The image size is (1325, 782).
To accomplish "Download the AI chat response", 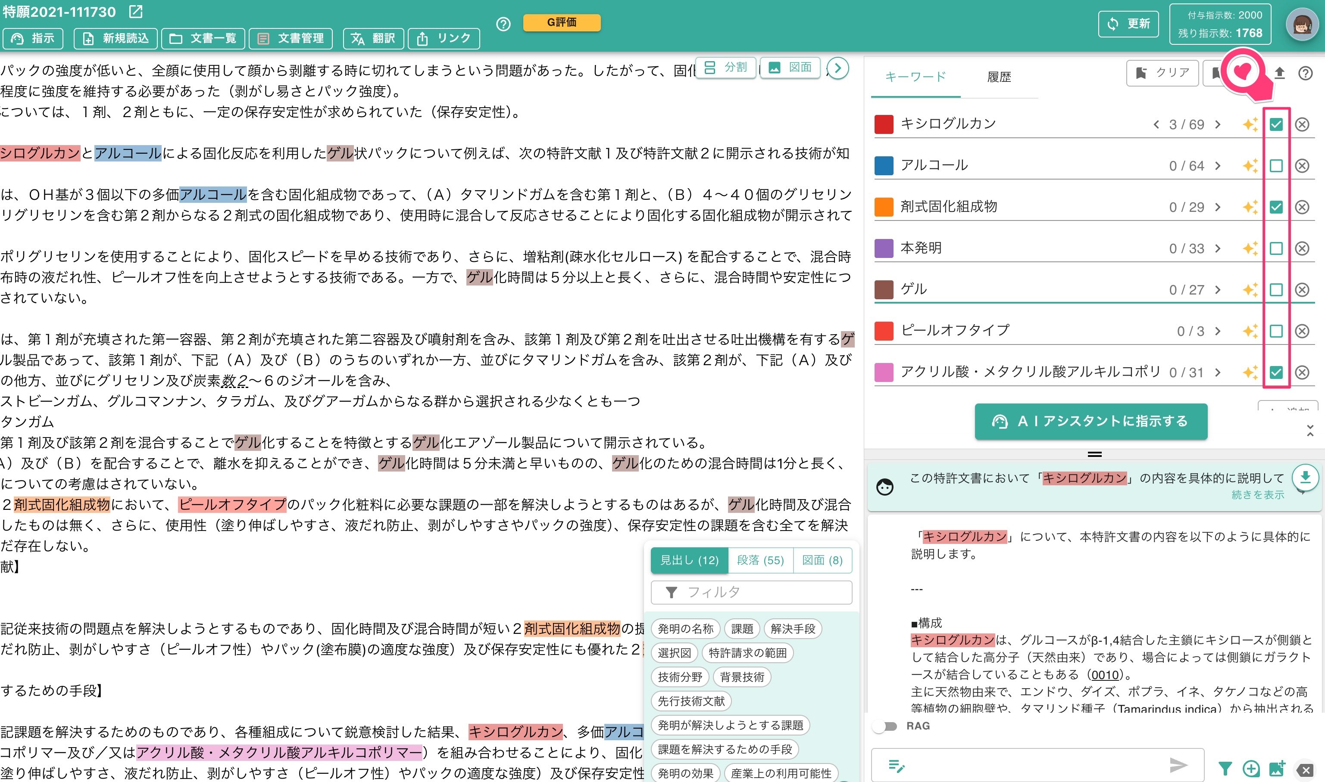I will pyautogui.click(x=1305, y=477).
